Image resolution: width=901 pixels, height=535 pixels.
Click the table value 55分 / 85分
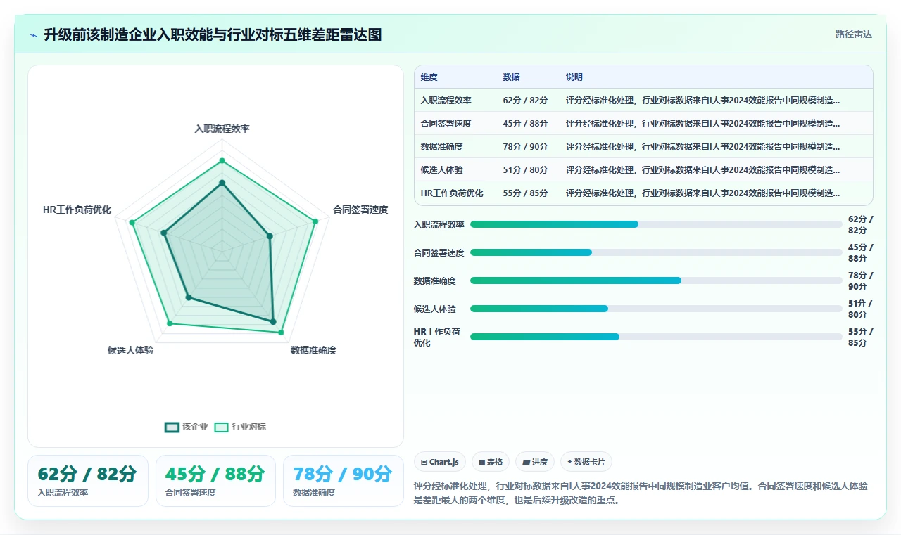(525, 193)
